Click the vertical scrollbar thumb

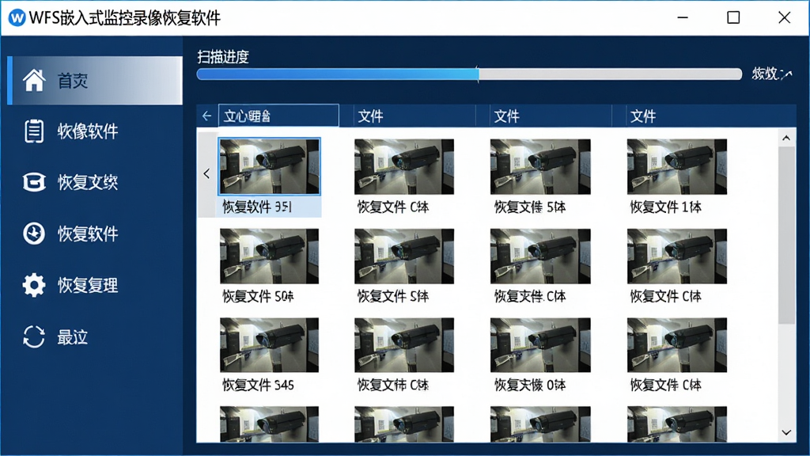pyautogui.click(x=786, y=235)
